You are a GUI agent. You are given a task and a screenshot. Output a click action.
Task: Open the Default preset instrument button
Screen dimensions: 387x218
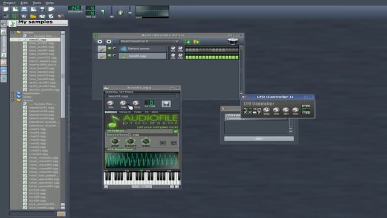pos(143,48)
